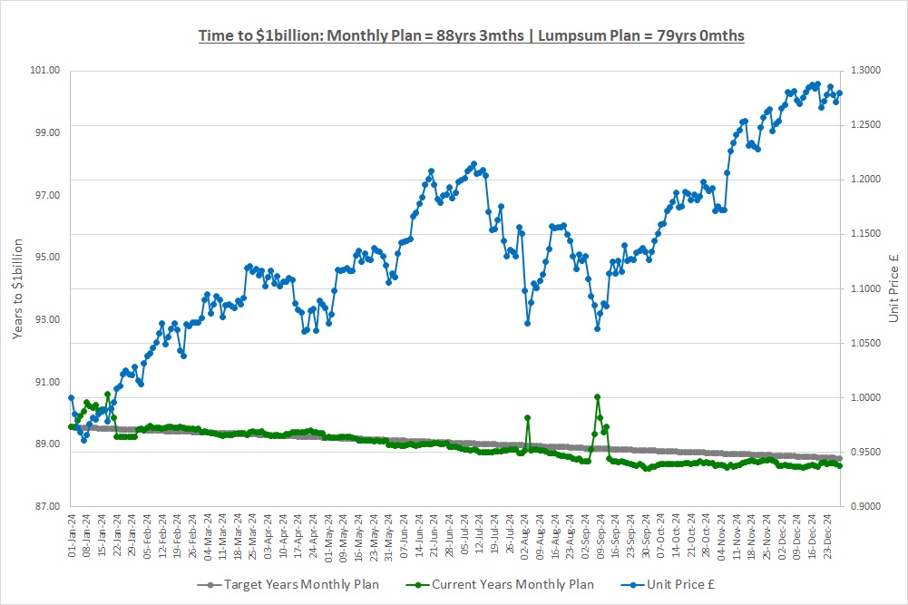This screenshot has width=908, height=605.
Task: Select the 23-Dec-24 date label on the x-axis
Action: [827, 533]
